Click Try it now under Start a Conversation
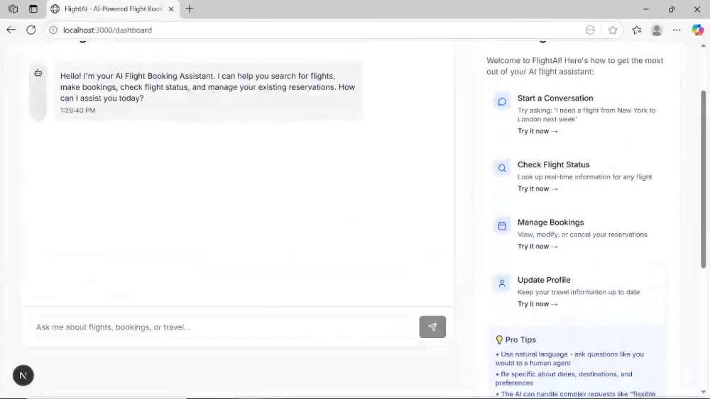The width and height of the screenshot is (710, 399). pos(537,131)
